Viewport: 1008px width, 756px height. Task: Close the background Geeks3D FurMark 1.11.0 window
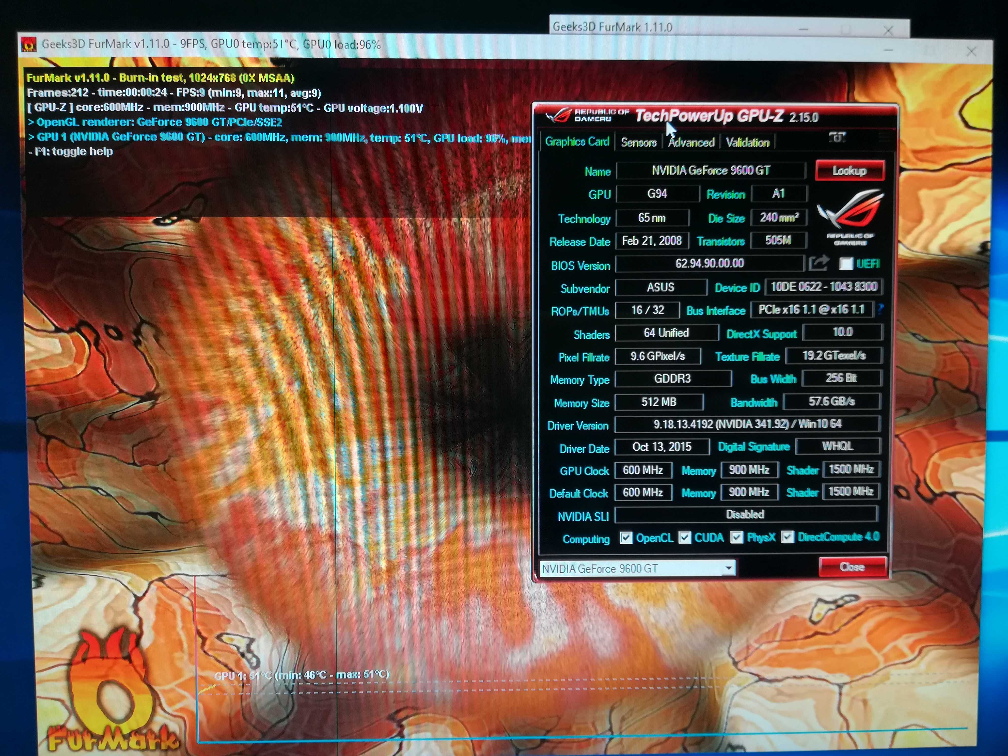click(888, 30)
